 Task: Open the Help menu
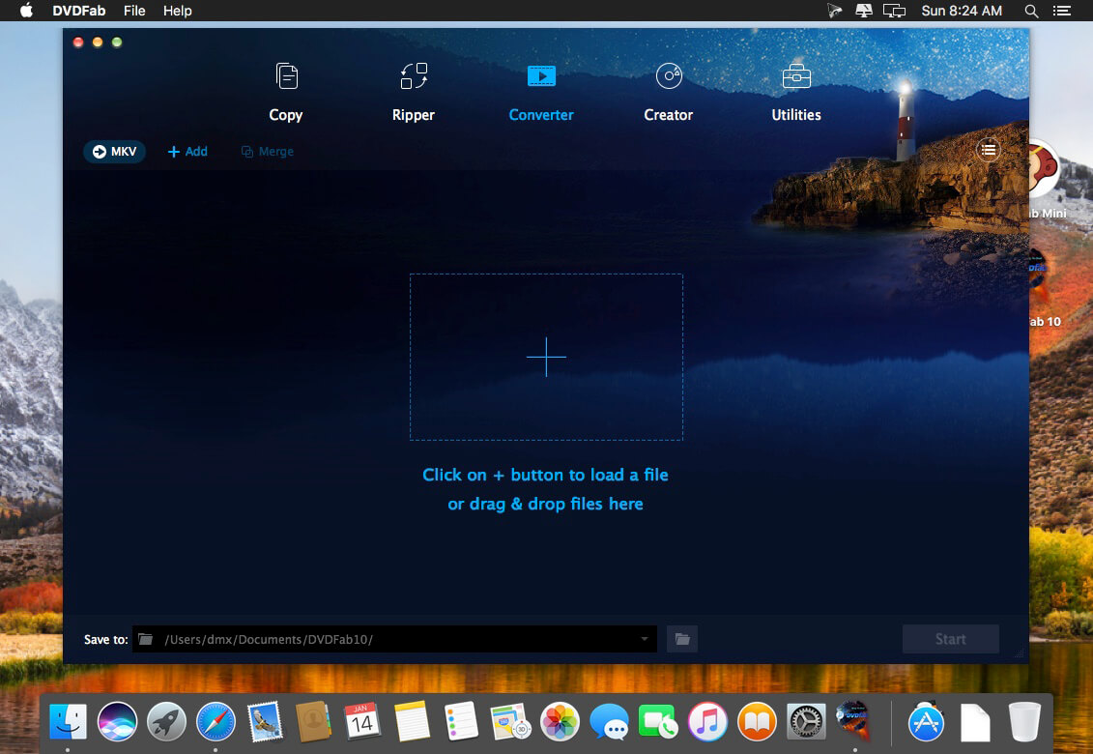tap(178, 11)
